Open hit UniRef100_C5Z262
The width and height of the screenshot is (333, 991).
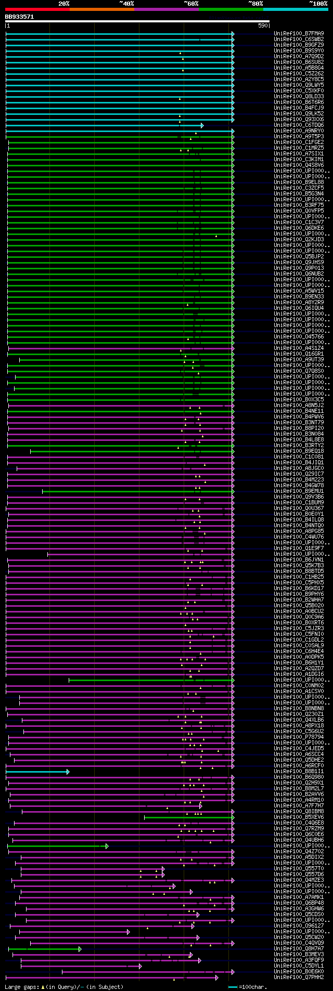point(299,74)
